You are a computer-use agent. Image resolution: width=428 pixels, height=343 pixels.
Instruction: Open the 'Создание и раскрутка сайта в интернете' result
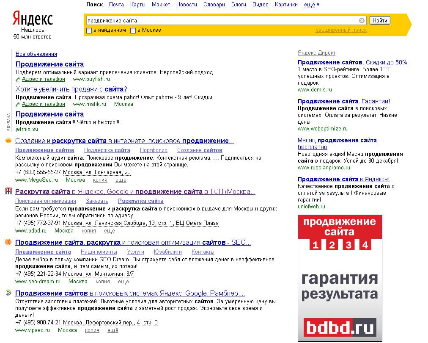click(x=124, y=141)
